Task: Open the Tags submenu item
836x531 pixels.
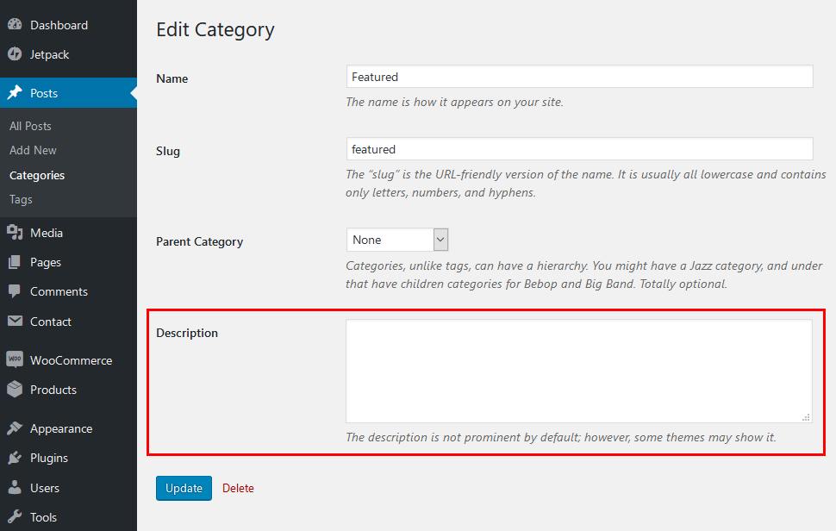Action: tap(21, 199)
